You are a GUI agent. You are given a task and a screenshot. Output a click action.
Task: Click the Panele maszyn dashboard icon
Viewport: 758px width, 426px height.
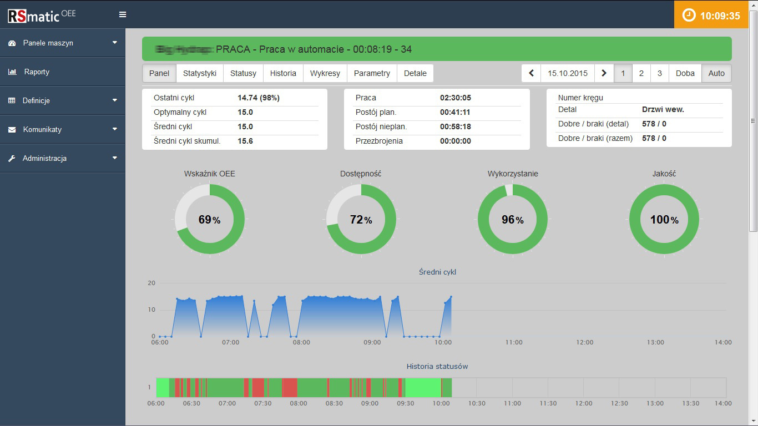[x=12, y=43]
